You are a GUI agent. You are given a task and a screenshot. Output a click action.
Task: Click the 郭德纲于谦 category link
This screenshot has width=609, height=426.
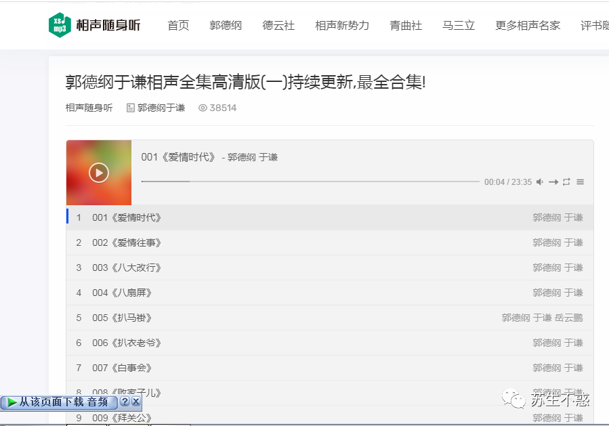(x=161, y=108)
